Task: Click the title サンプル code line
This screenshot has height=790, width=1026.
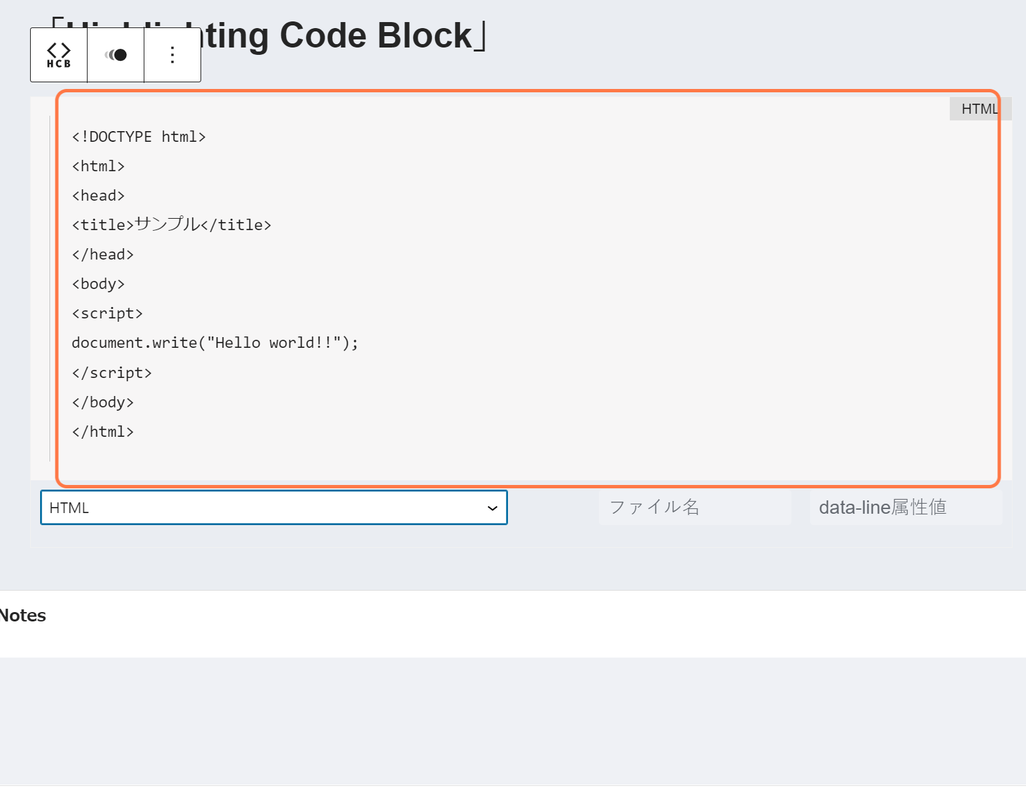Action: 171,225
